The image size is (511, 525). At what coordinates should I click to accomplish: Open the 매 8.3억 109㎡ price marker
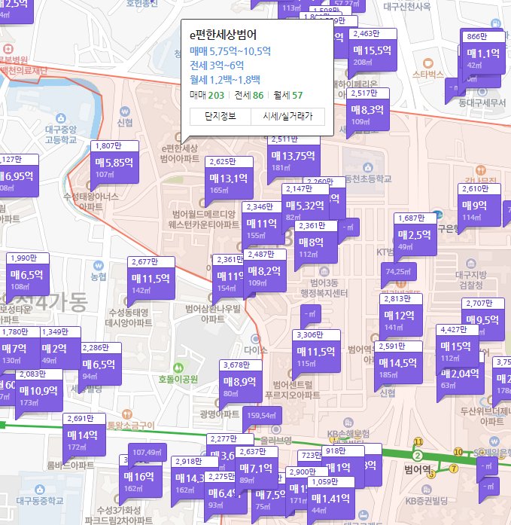click(x=367, y=110)
